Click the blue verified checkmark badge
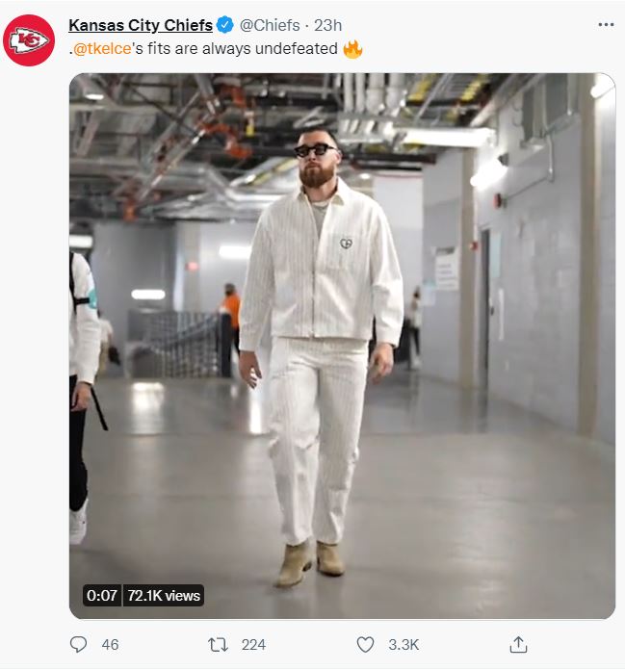The width and height of the screenshot is (625, 670). point(224,25)
